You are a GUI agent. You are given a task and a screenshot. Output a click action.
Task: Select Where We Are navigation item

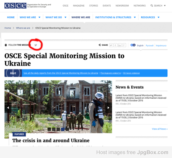[x=81, y=17]
